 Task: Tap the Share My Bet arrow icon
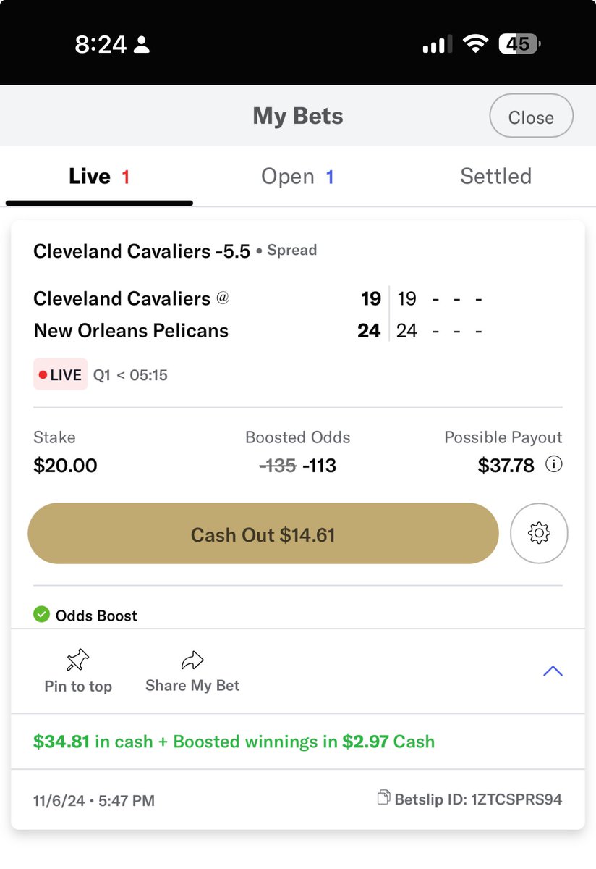pos(192,660)
